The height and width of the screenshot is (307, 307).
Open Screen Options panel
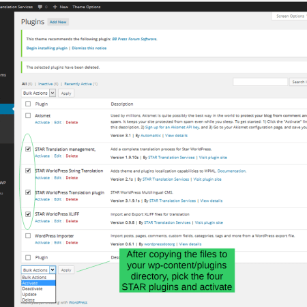click(x=290, y=16)
